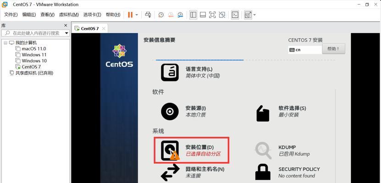The width and height of the screenshot is (381, 183).
Task: Maximize the VMware Workstation window
Action: coord(367,5)
